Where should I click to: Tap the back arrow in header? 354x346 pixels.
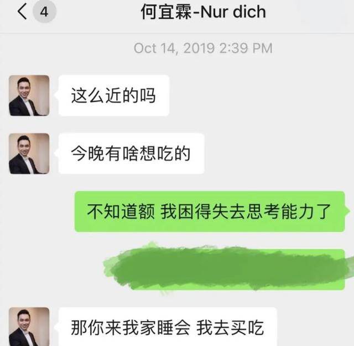click(22, 12)
